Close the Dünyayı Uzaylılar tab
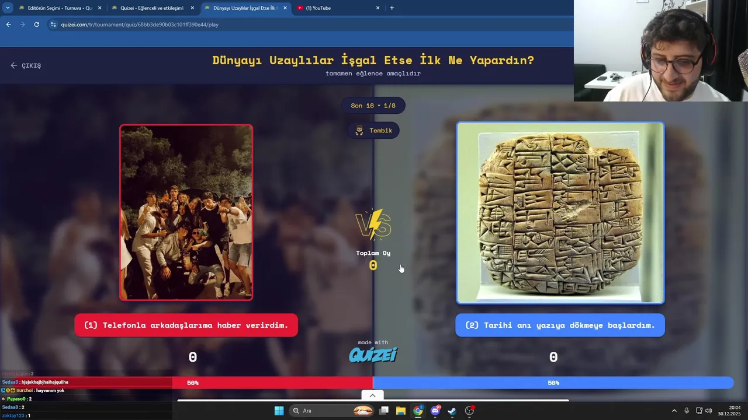The width and height of the screenshot is (748, 420). pyautogui.click(x=285, y=8)
